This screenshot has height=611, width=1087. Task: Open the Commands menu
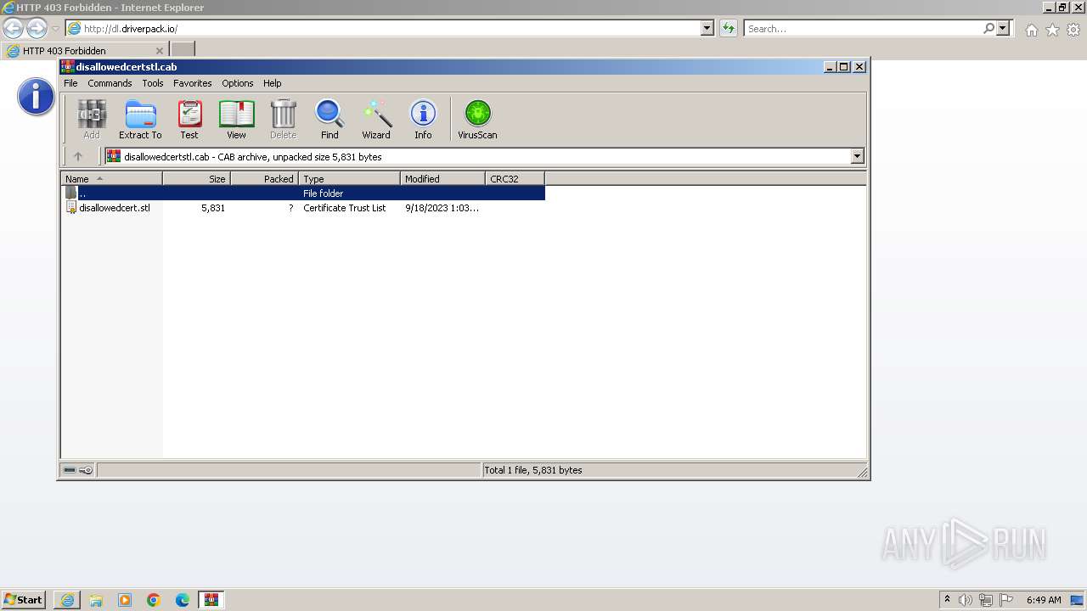(110, 83)
